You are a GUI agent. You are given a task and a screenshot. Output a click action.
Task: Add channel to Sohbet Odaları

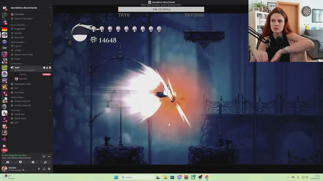[50, 97]
